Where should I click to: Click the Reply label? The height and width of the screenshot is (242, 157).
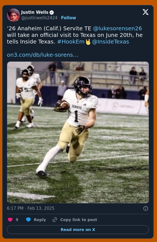click(40, 220)
